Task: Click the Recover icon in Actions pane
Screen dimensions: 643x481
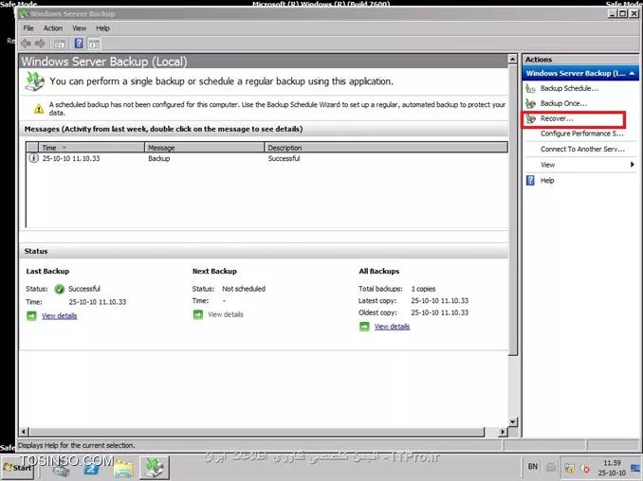Action: coord(531,118)
